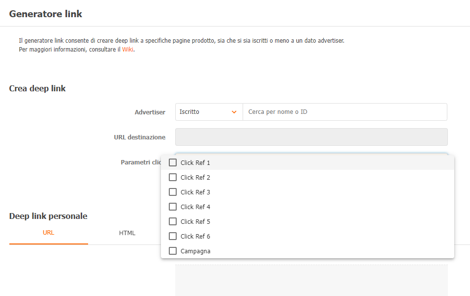Screen dimensions: 470x296
Task: Switch to the HTML tab
Action: [x=127, y=233]
